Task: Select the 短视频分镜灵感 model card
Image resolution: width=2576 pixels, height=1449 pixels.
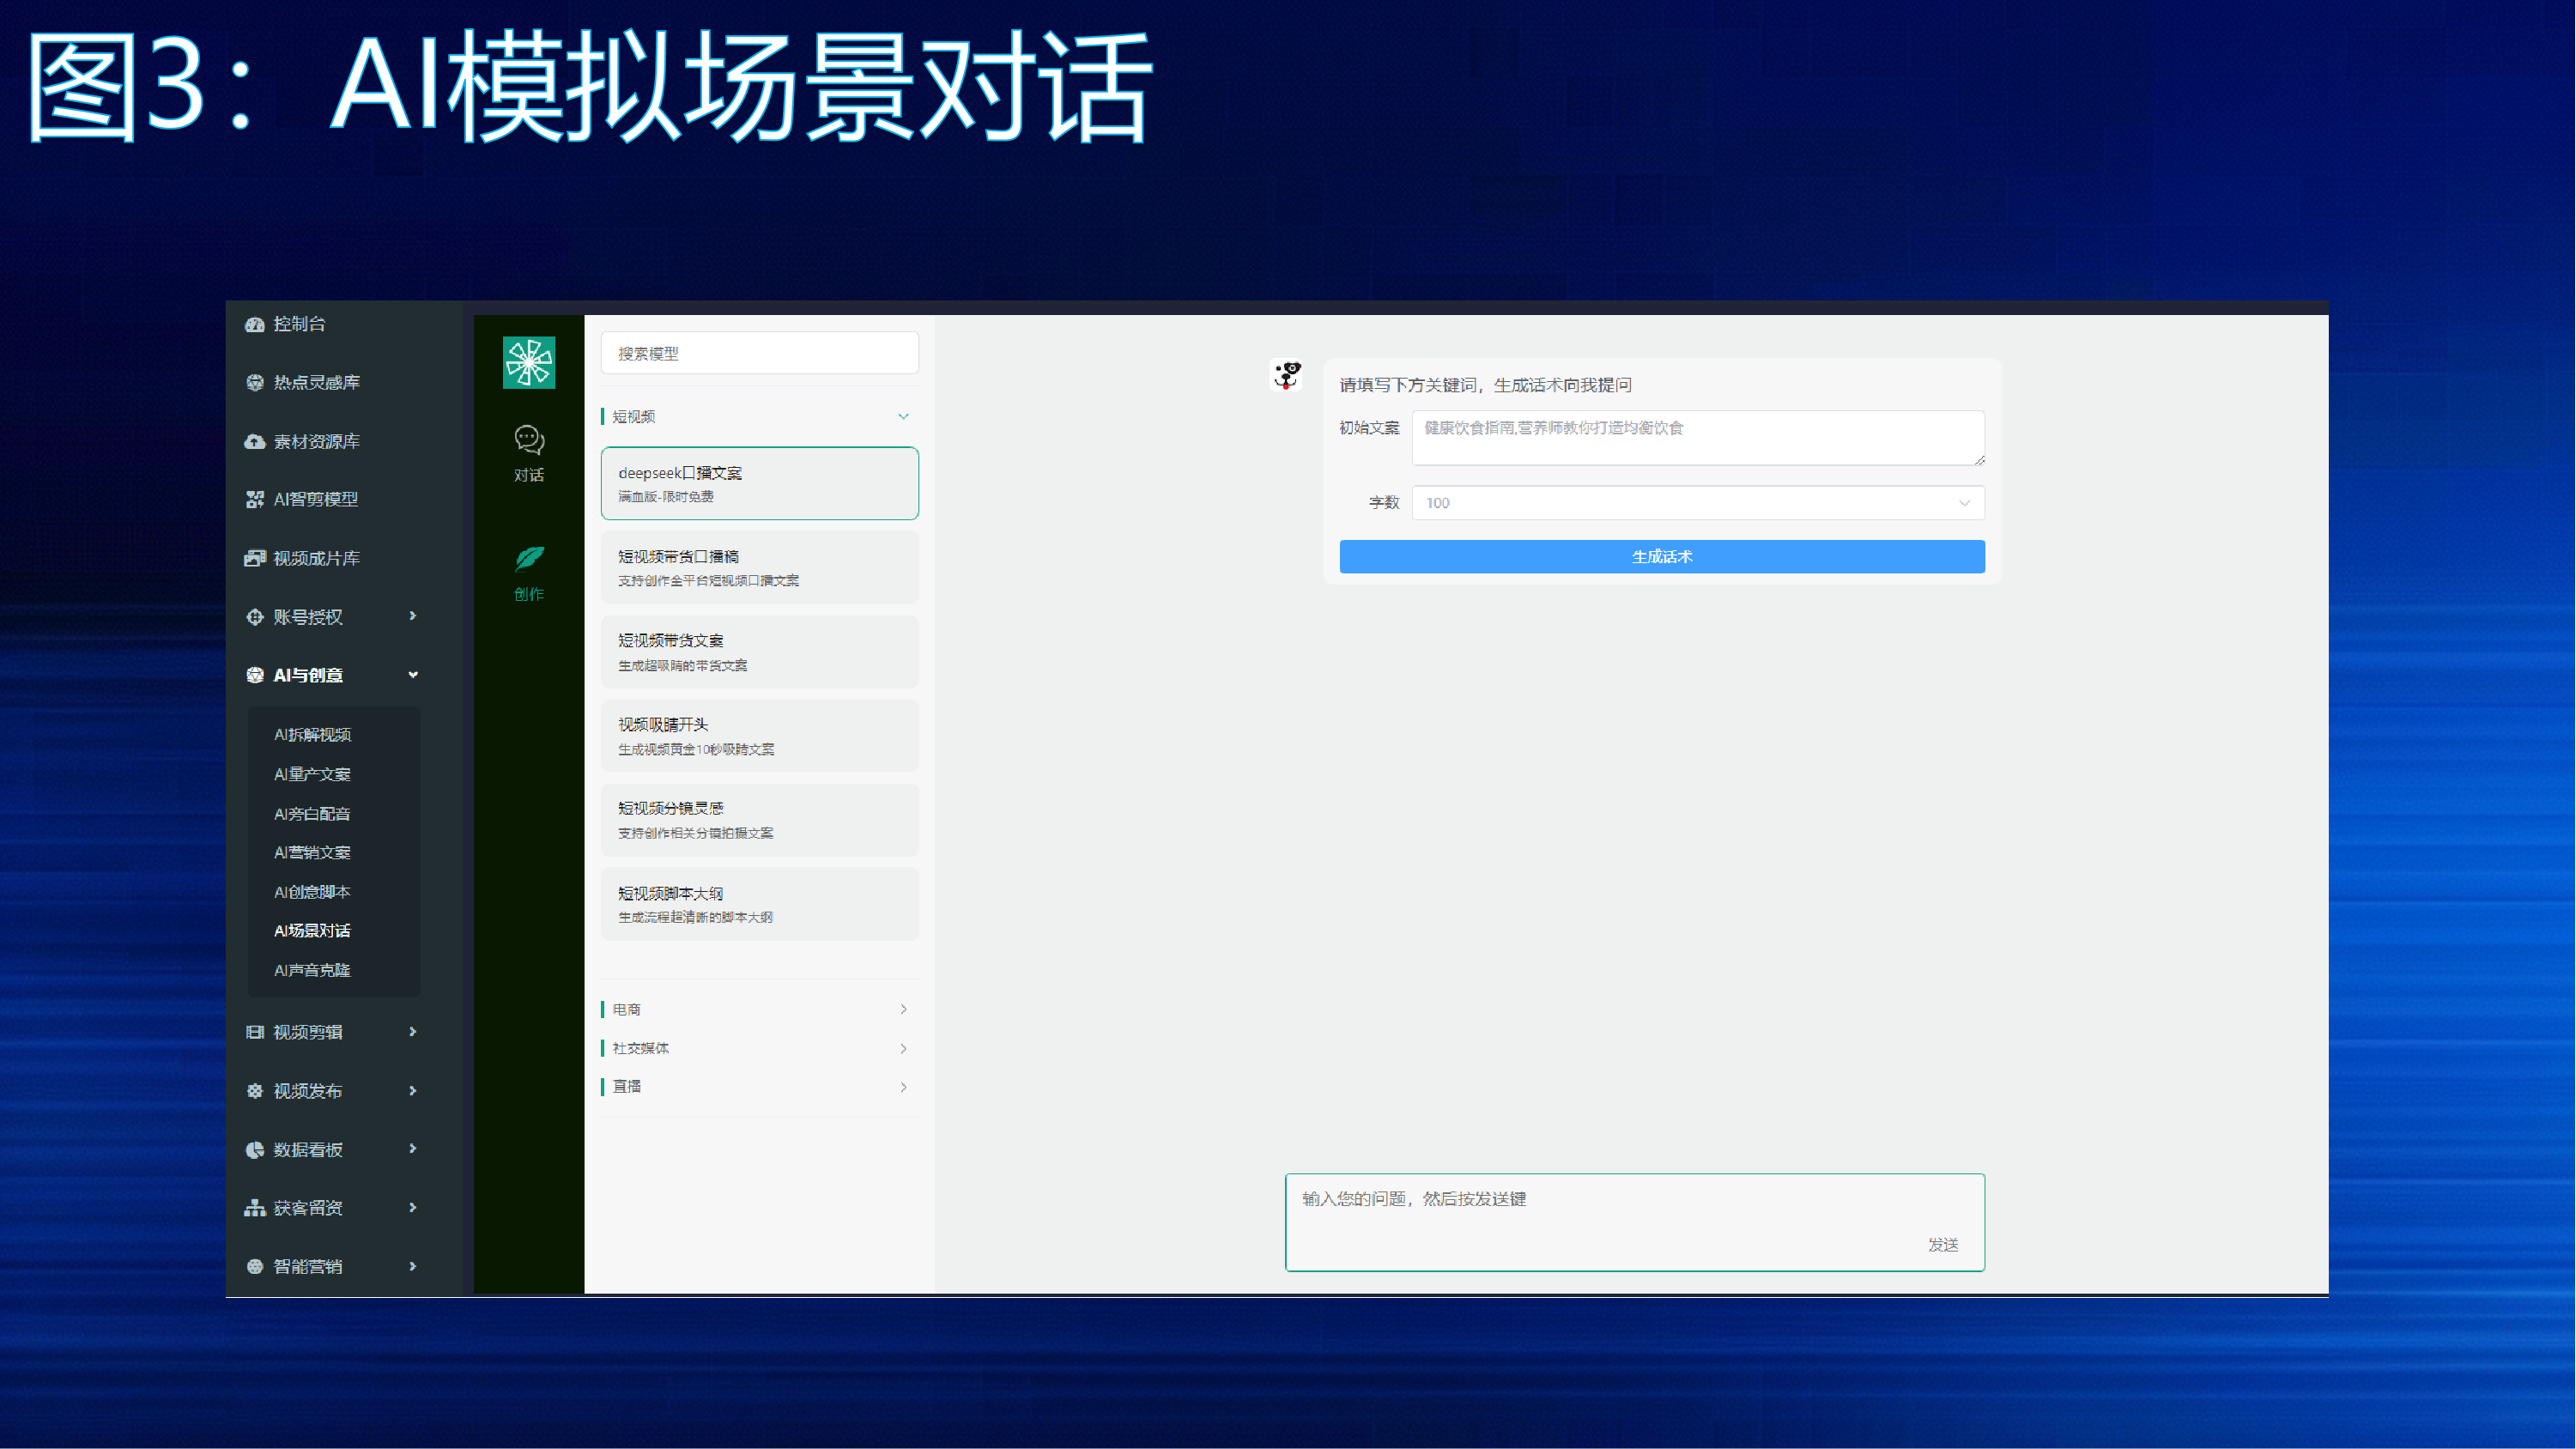Action: (760, 820)
